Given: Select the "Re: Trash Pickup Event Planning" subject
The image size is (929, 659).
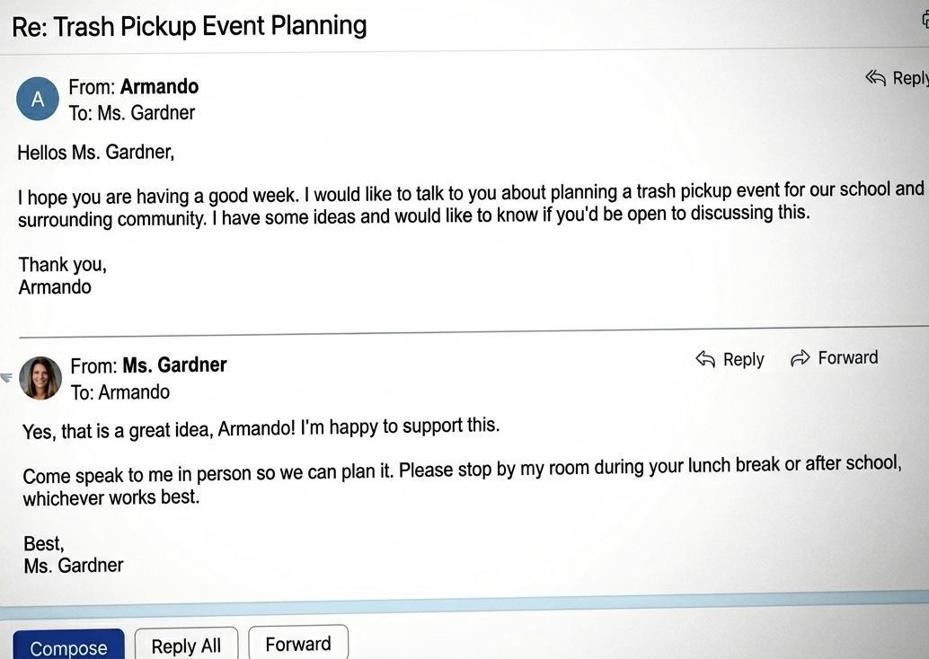Looking at the screenshot, I should coord(189,25).
